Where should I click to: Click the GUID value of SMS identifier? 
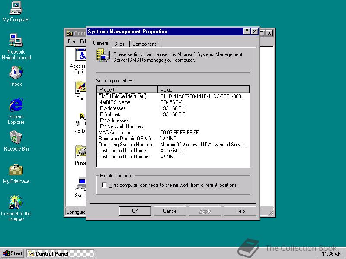[202, 96]
